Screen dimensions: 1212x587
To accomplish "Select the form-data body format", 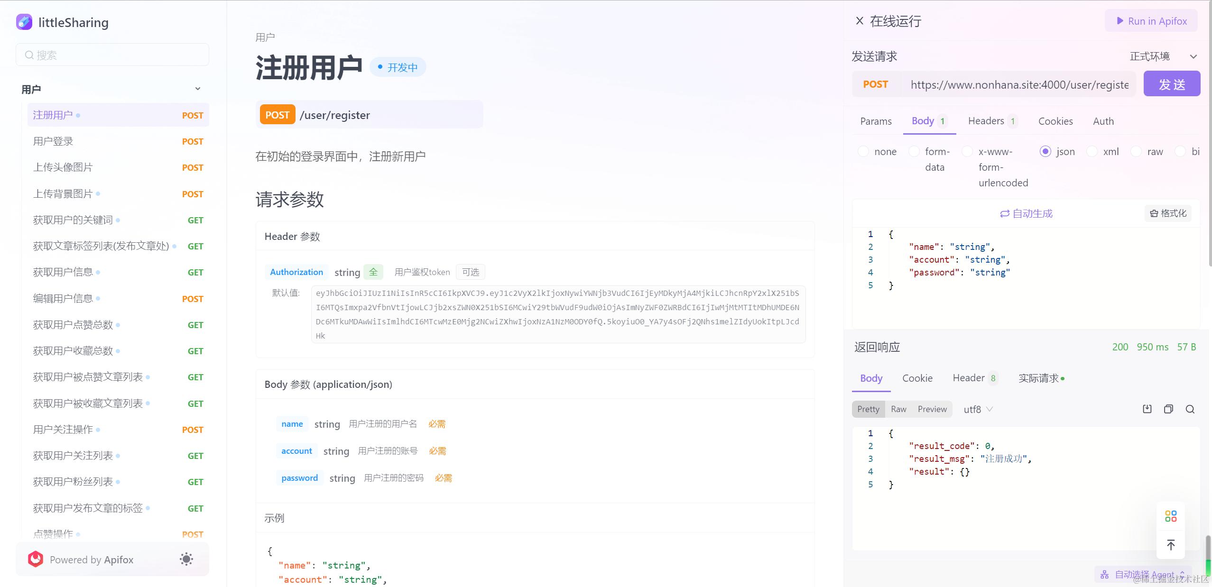I will pos(915,151).
